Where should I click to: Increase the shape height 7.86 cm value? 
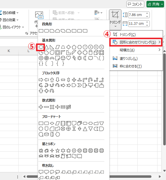point(147,13)
